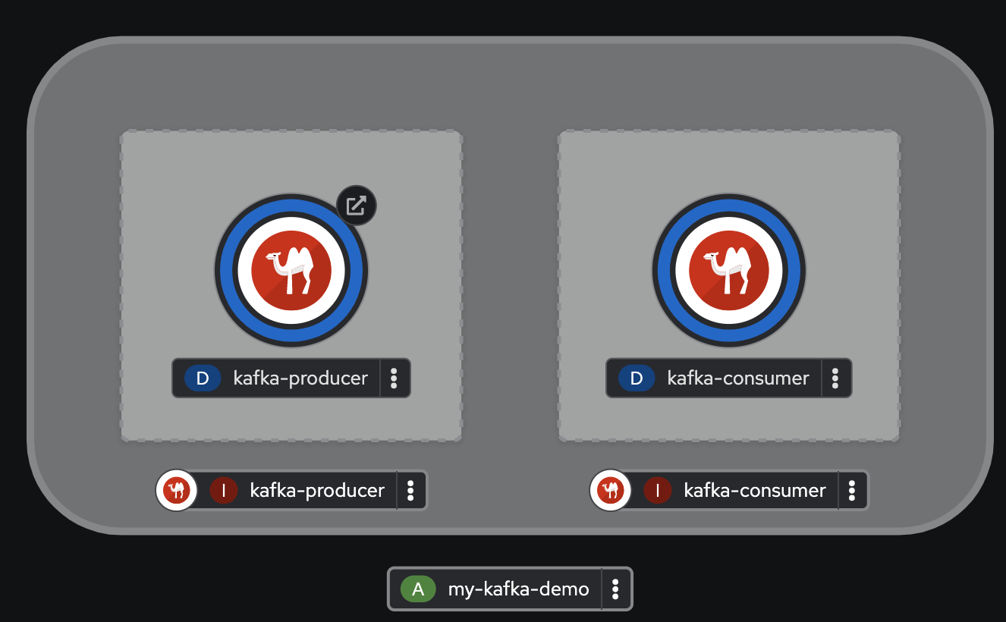This screenshot has height=622, width=1006.
Task: Click the camel icon beside kafka-consumer integration label
Action: (x=610, y=490)
